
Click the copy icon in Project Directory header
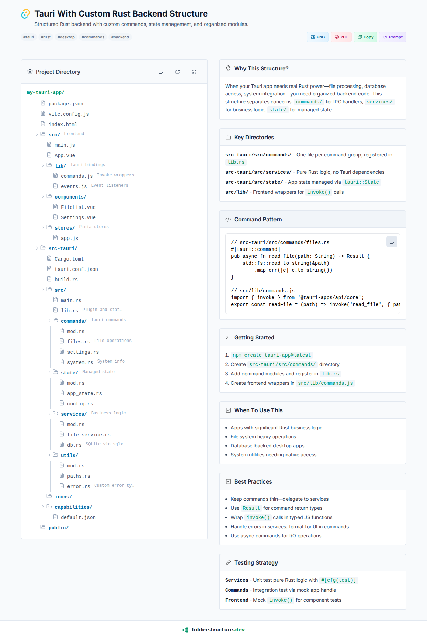(161, 72)
